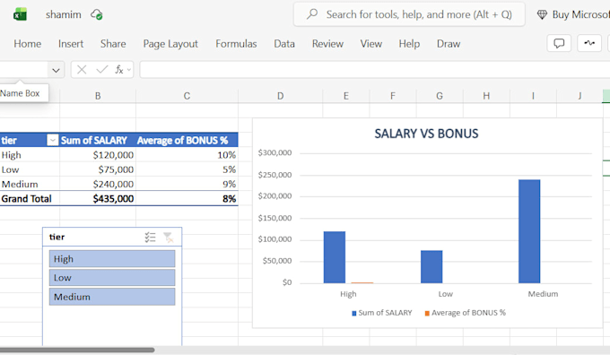Switch to the Formulas tab
610x355 pixels.
pyautogui.click(x=236, y=44)
